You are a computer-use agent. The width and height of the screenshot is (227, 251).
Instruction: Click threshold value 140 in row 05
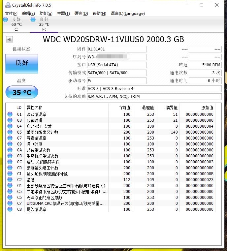(174, 132)
